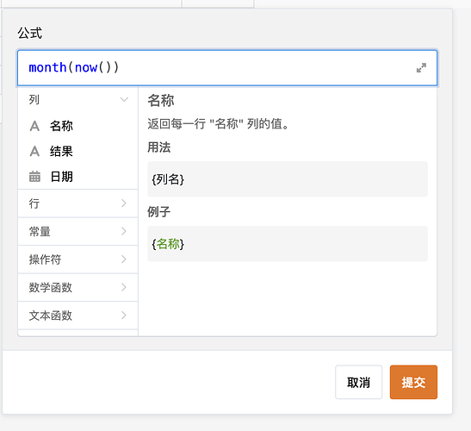Click the orange 提交 button
The image size is (471, 431).
tap(413, 382)
